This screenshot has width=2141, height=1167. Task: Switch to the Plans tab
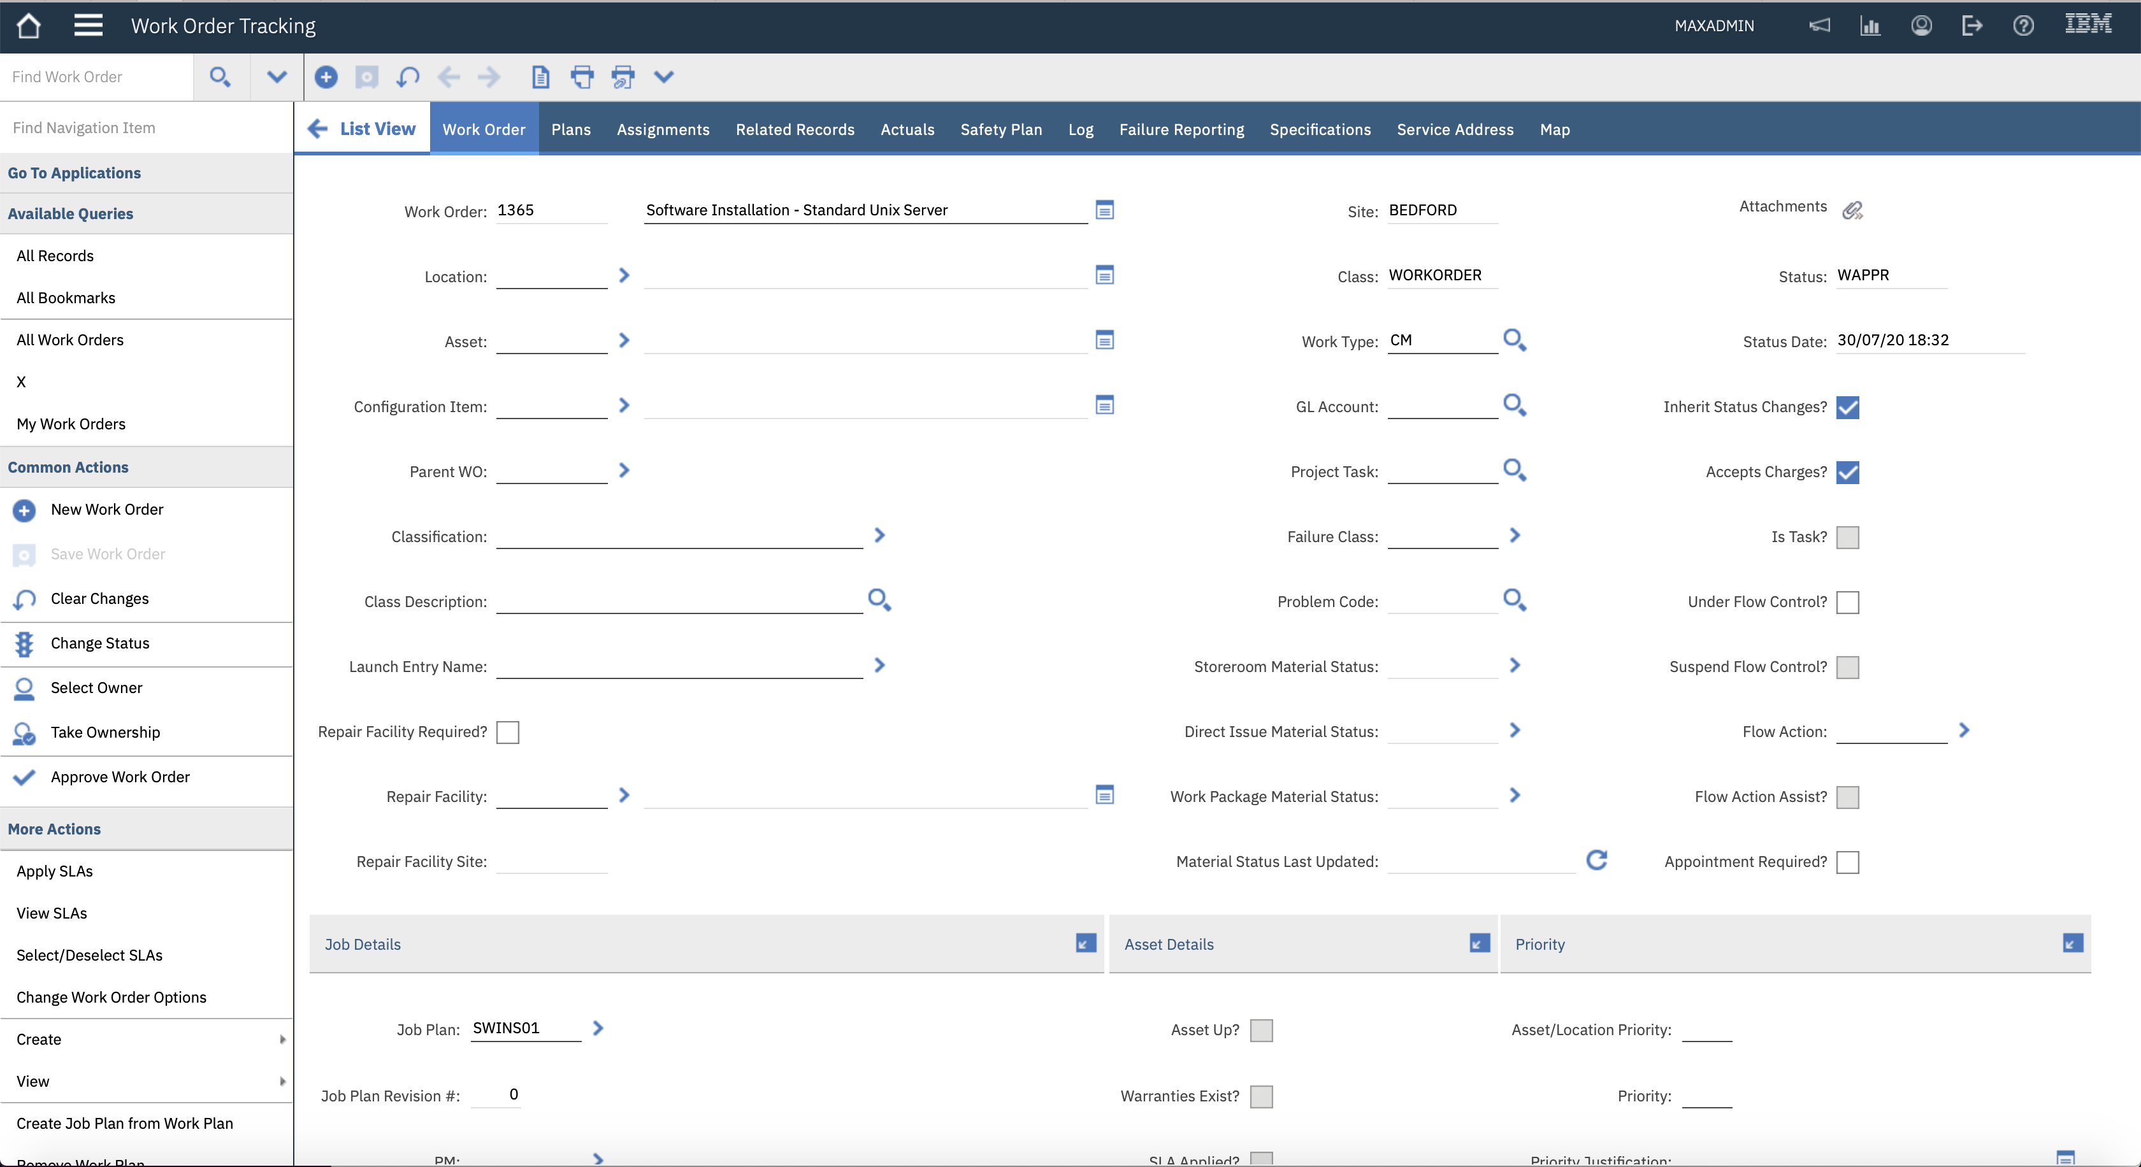[570, 129]
